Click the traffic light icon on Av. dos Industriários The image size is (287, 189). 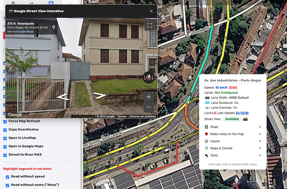pos(191,95)
